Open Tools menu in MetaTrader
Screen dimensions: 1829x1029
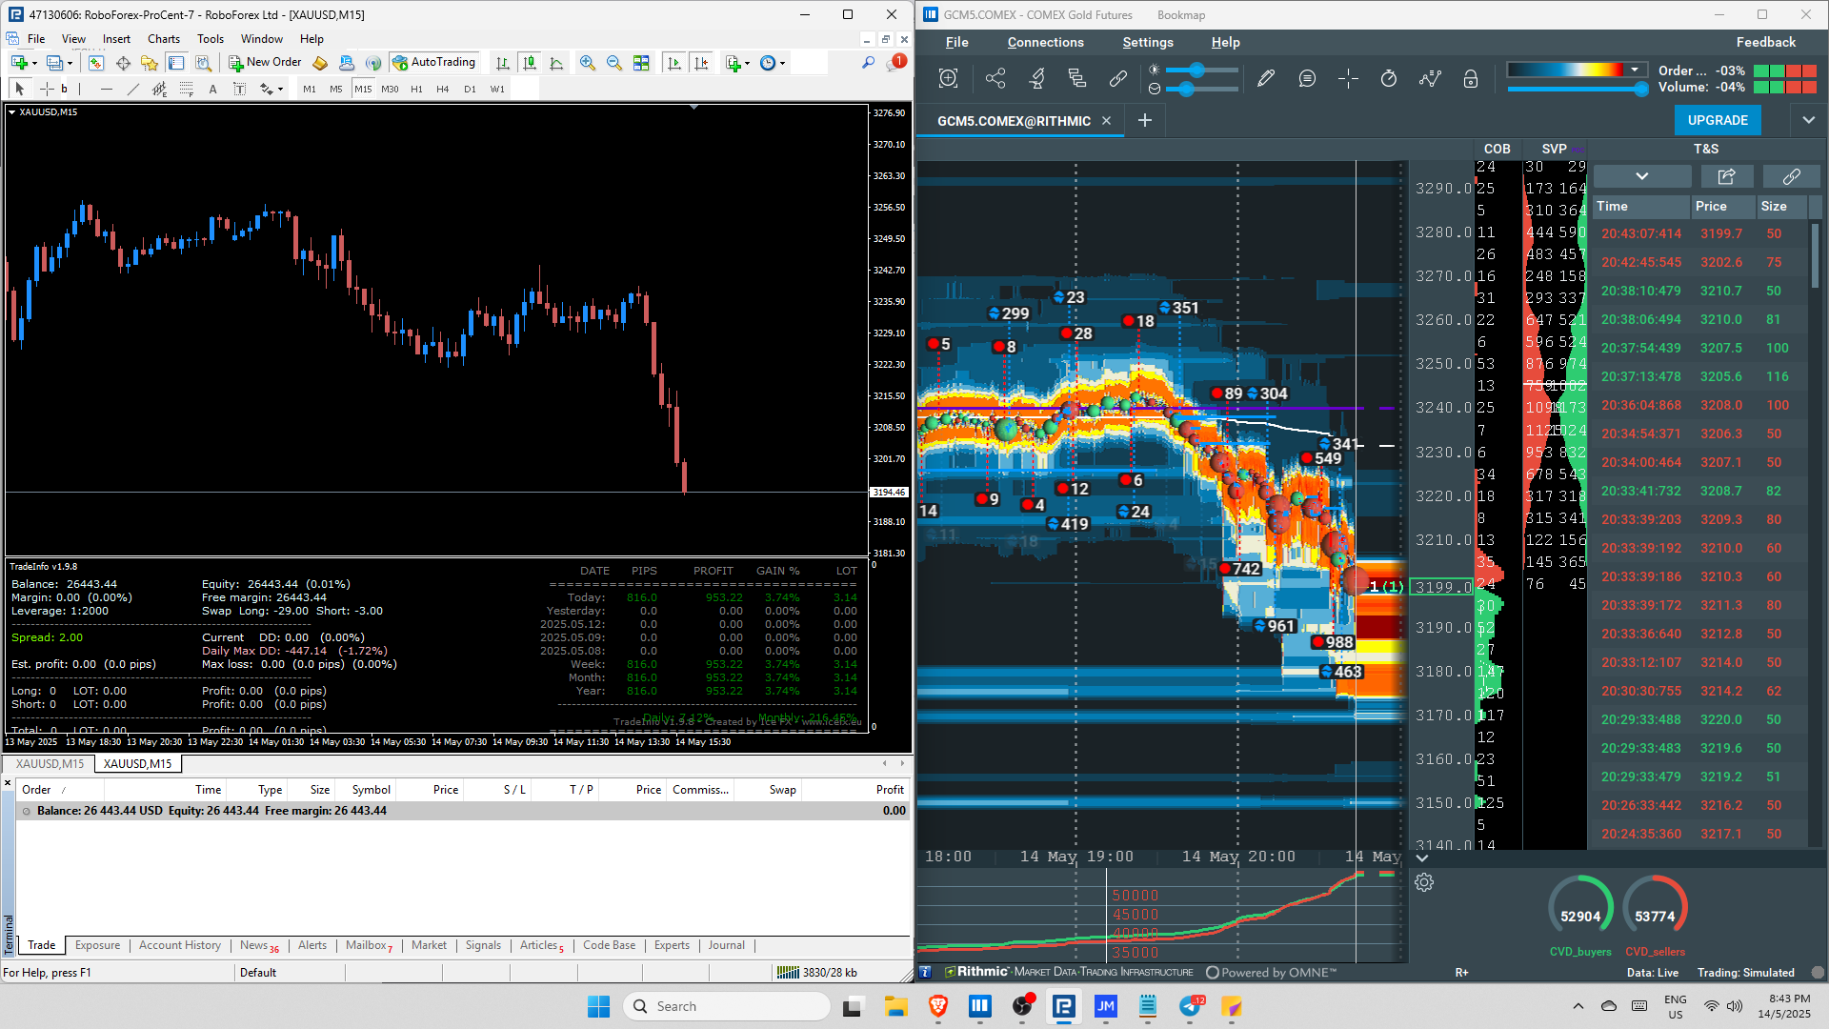pos(211,39)
